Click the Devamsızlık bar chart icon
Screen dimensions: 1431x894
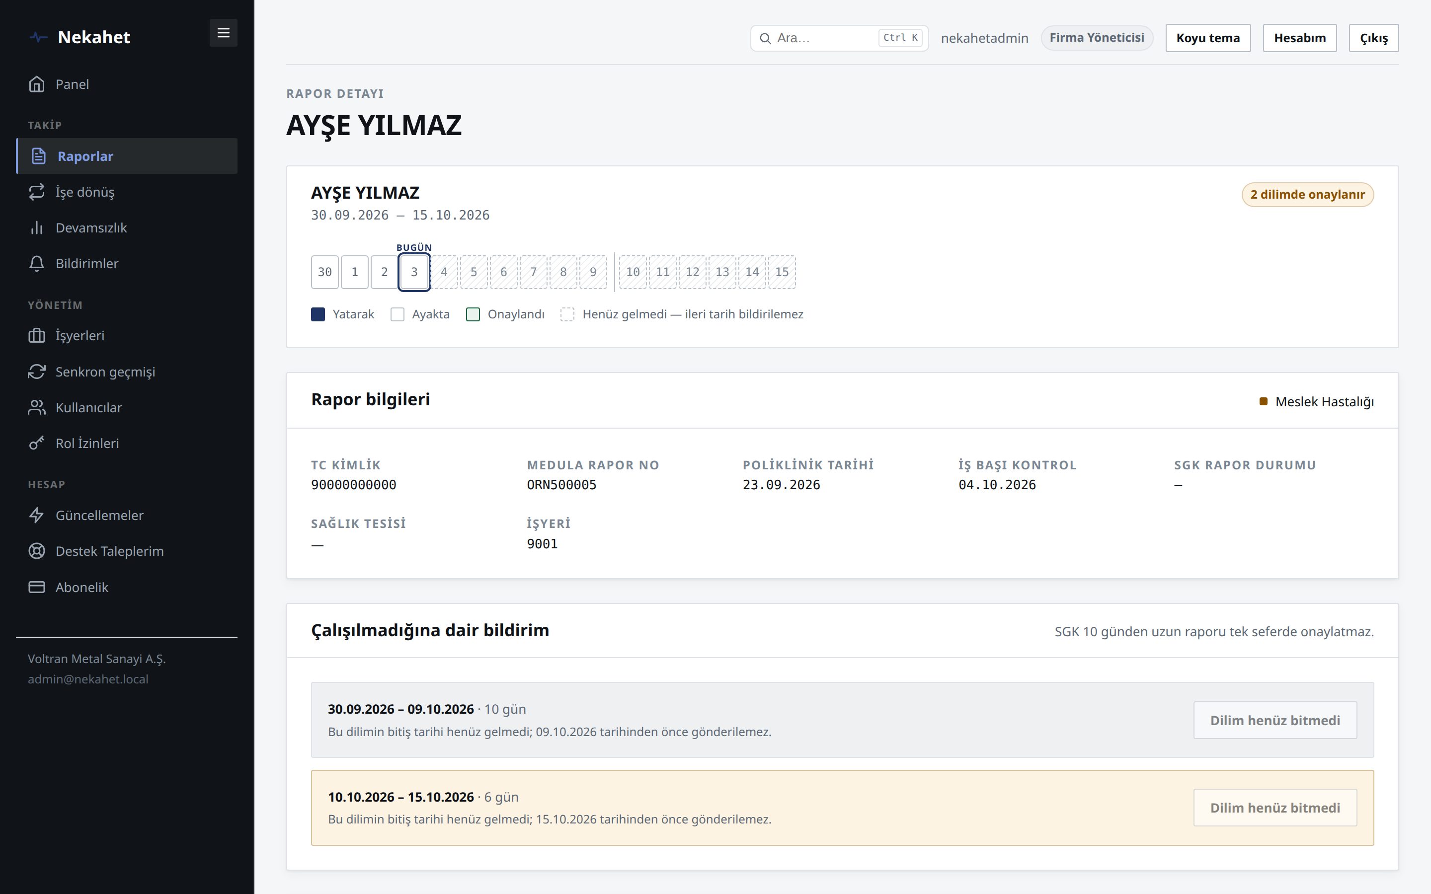point(37,227)
